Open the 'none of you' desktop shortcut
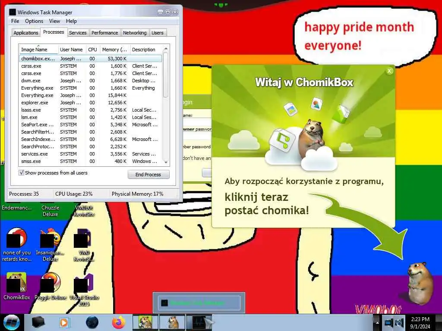The image size is (442, 331). pyautogui.click(x=17, y=245)
